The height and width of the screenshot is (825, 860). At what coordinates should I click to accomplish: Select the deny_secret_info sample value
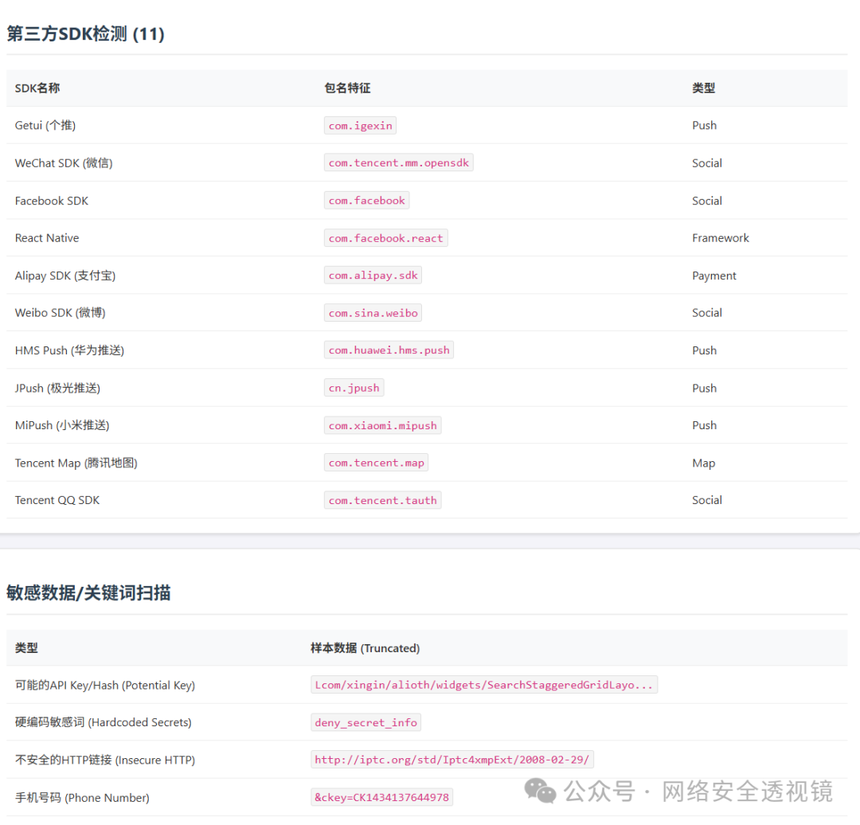pos(365,723)
